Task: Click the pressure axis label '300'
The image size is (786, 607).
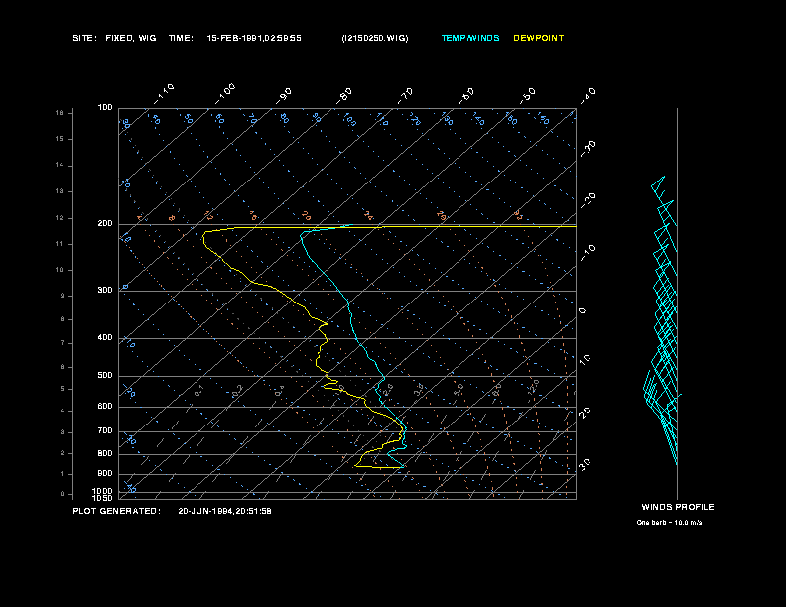Action: [x=105, y=290]
